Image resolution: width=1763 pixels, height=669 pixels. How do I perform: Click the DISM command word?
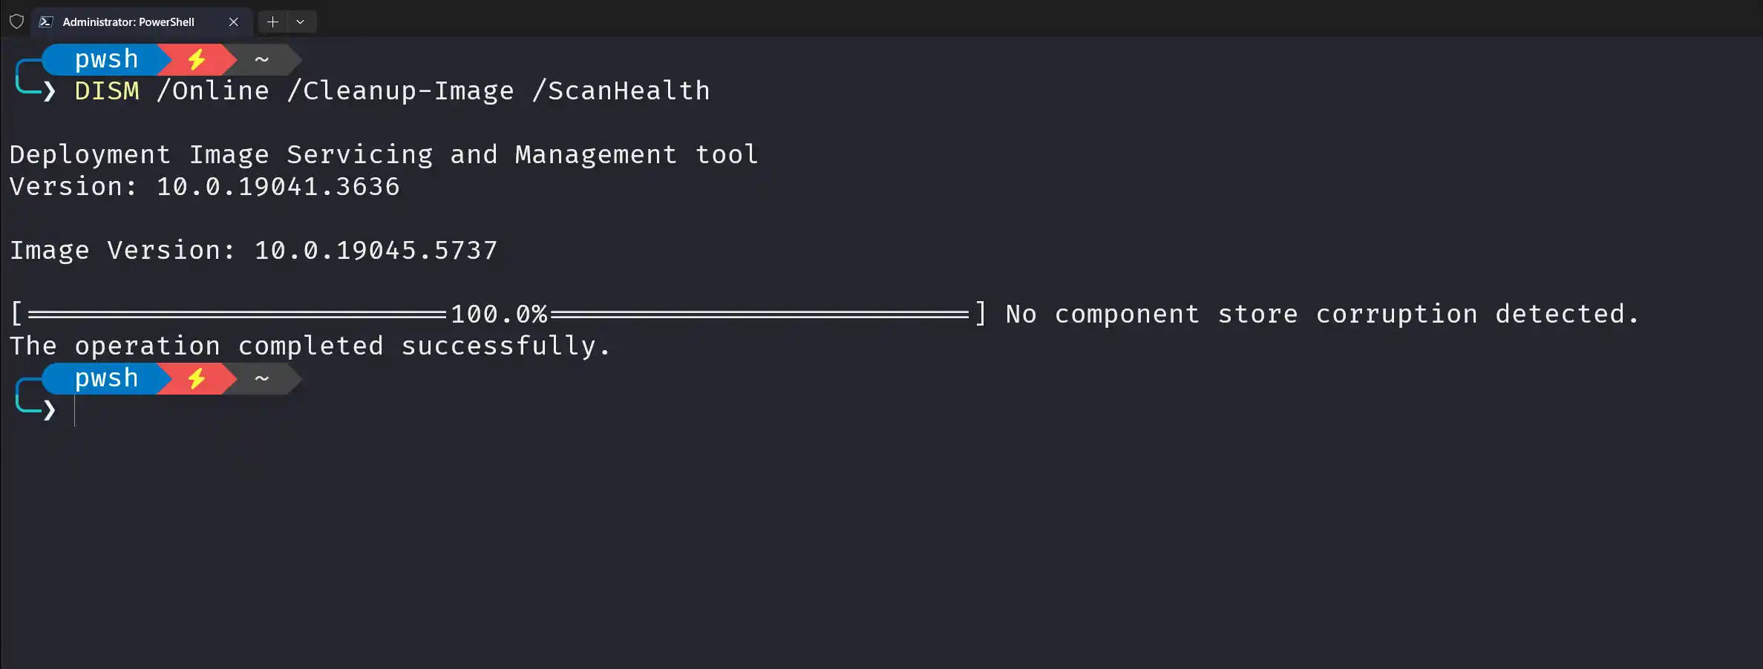pyautogui.click(x=107, y=90)
